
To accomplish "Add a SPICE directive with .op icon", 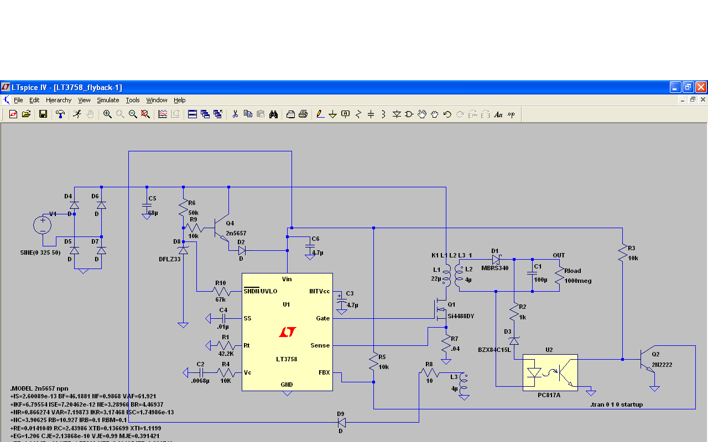I will coord(511,114).
